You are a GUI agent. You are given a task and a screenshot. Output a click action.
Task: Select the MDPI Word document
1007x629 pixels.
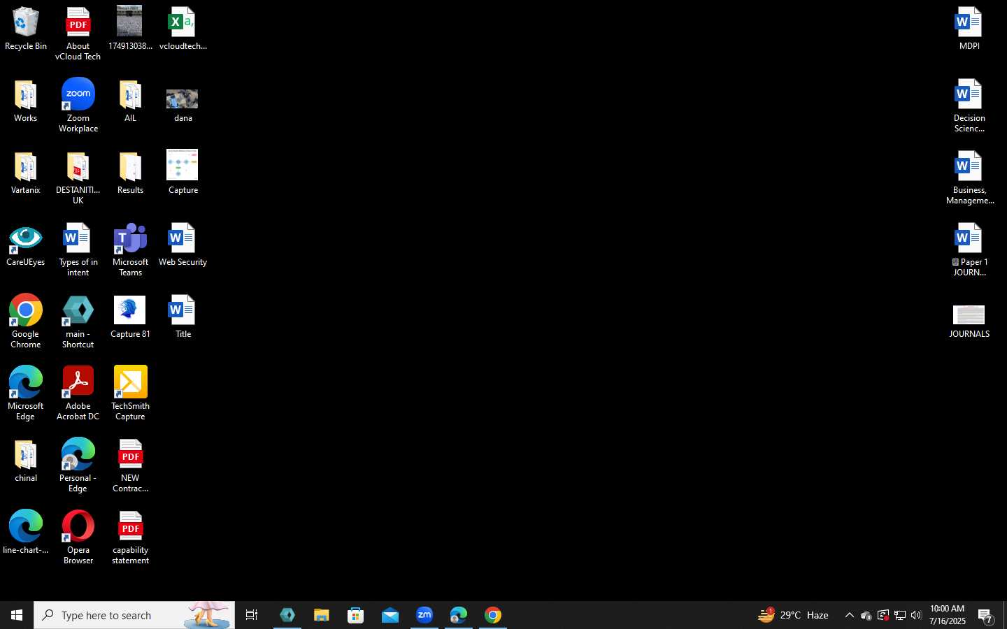point(969,29)
